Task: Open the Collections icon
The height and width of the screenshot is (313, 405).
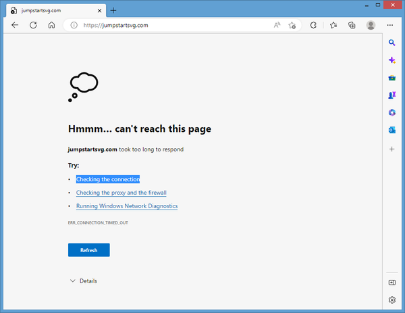Action: tap(352, 25)
